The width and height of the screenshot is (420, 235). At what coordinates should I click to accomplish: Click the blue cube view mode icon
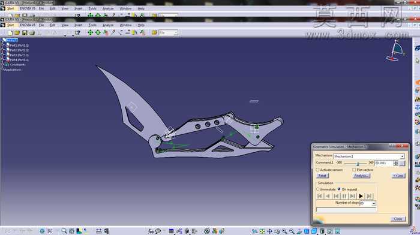click(x=314, y=231)
